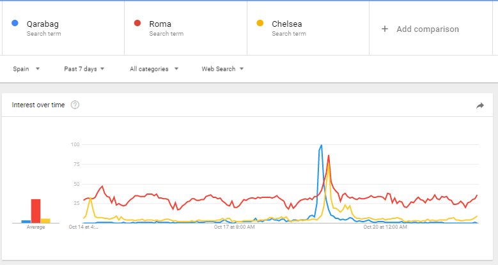Click the blue dot beside Qarabag
The width and height of the screenshot is (498, 265).
(x=15, y=24)
